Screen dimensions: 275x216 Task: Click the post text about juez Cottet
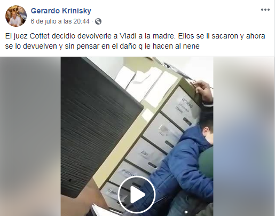[x=135, y=41]
